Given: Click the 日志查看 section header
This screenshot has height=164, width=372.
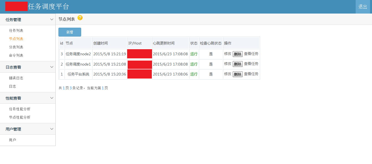Looking at the screenshot, I should (28, 67).
